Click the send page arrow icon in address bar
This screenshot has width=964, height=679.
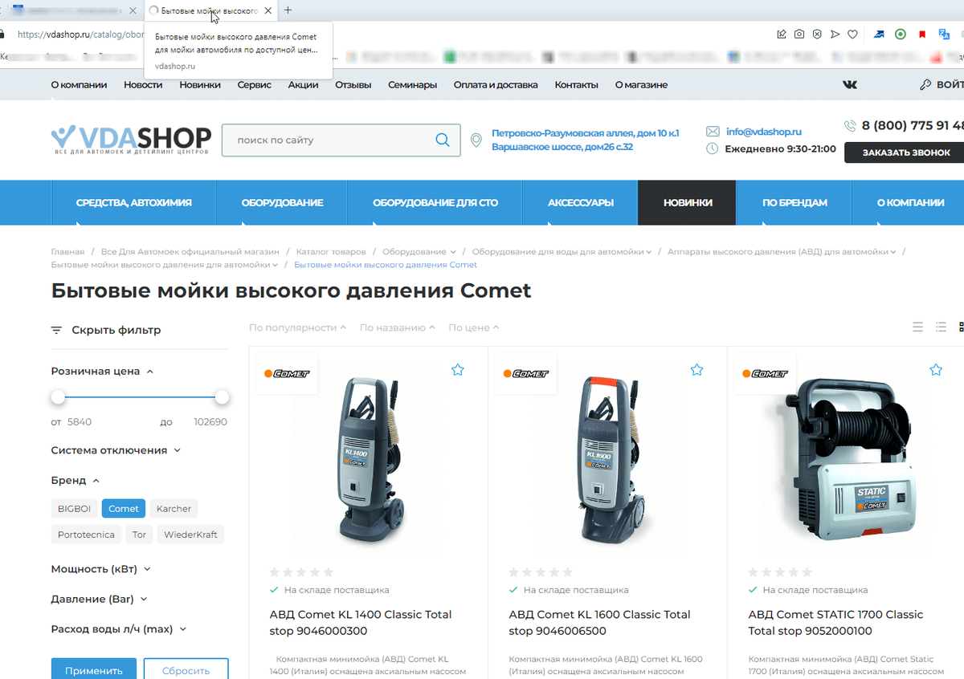[835, 35]
